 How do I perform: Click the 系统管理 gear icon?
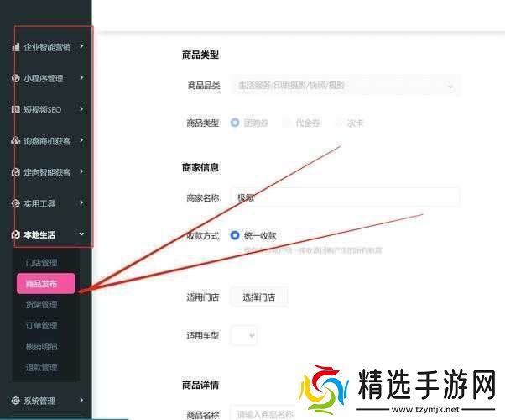(x=16, y=401)
